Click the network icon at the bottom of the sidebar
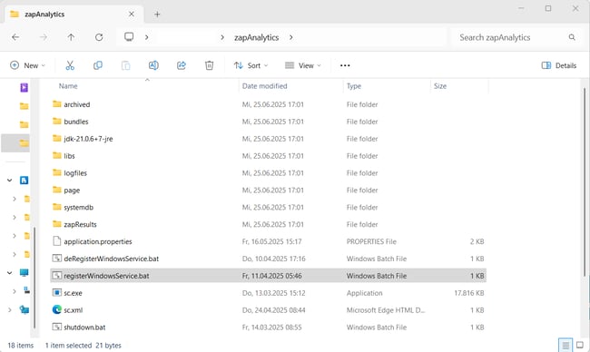Image resolution: width=590 pixels, height=352 pixels. point(25,309)
